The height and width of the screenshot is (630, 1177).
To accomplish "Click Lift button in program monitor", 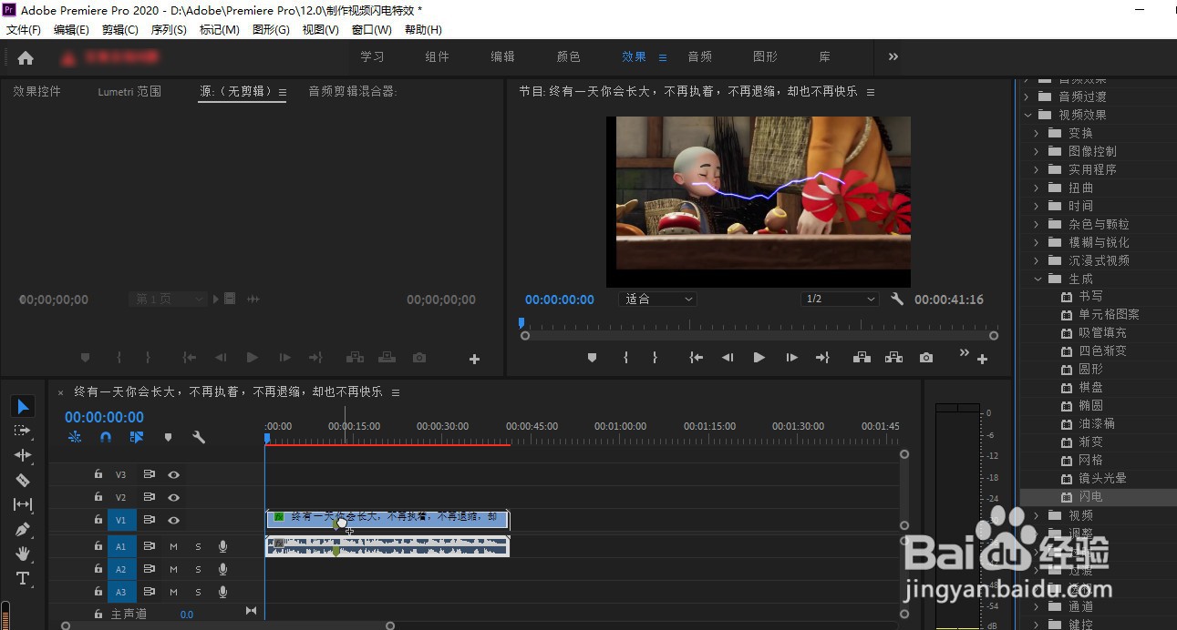I will click(862, 358).
